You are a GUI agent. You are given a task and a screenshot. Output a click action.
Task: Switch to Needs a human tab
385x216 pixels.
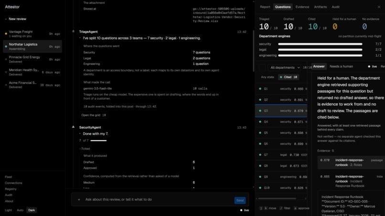pos(341,66)
